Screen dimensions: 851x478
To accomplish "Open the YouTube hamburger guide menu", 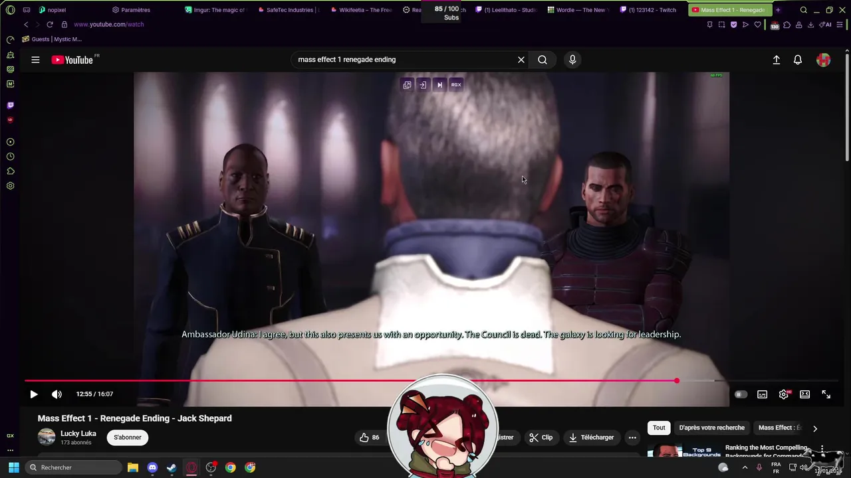I will click(35, 60).
